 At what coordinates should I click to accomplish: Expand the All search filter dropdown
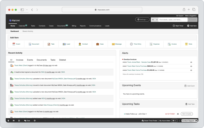pyautogui.click(x=155, y=20)
